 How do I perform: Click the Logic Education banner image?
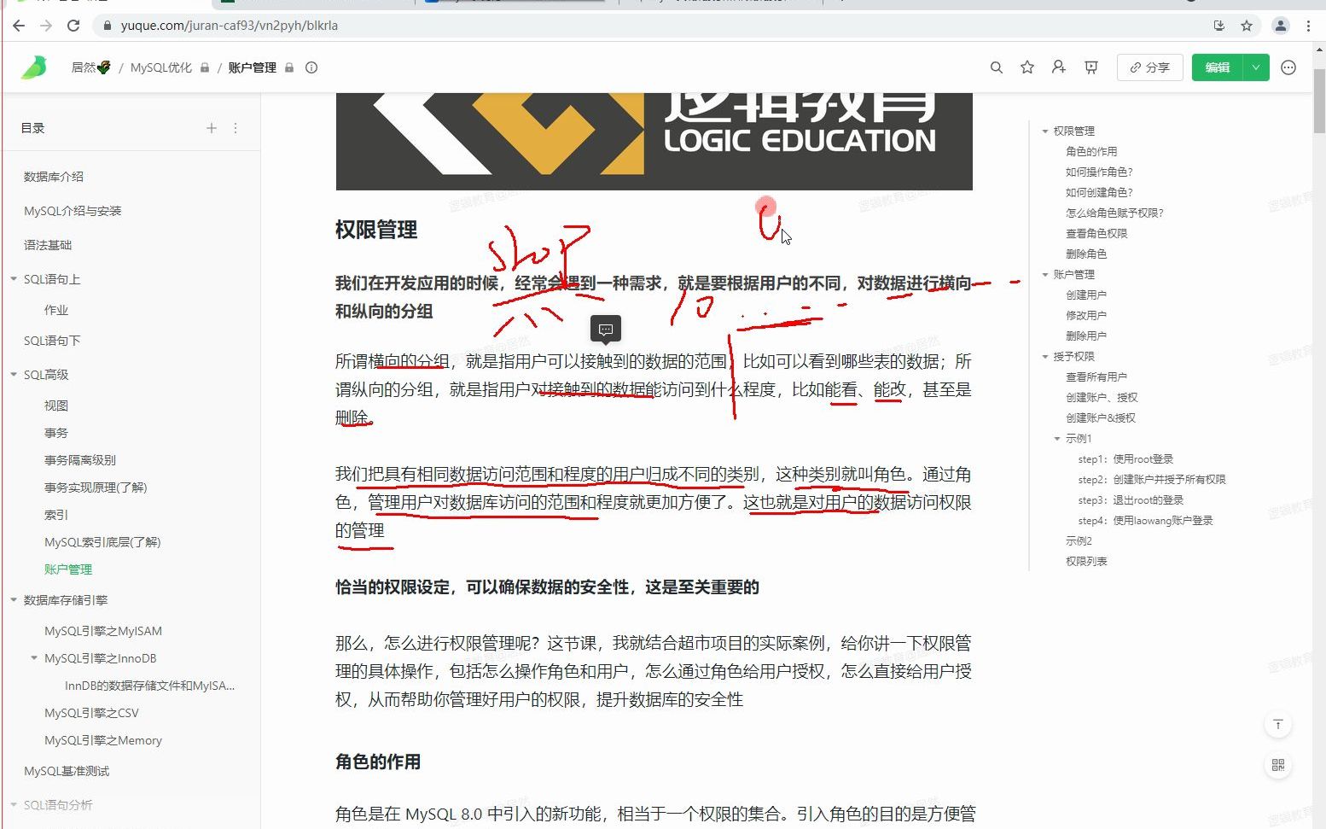pyautogui.click(x=654, y=141)
